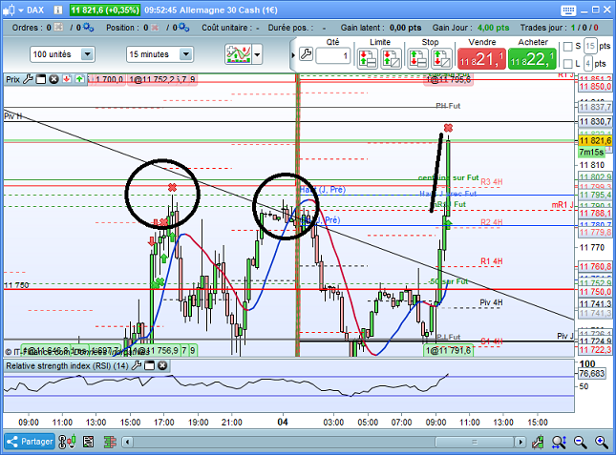The image size is (616, 455).
Task: Open the instrument info icon beside DAX
Action: 57,10
